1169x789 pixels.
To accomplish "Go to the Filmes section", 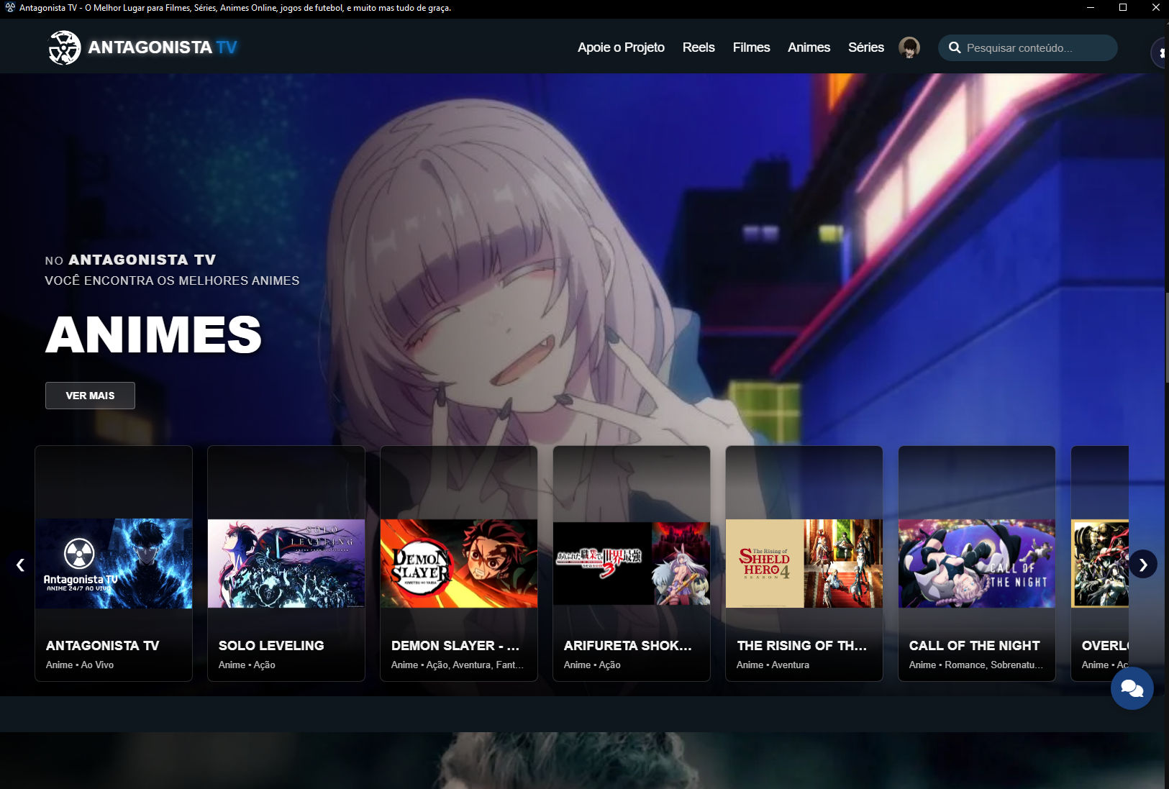I will [751, 47].
